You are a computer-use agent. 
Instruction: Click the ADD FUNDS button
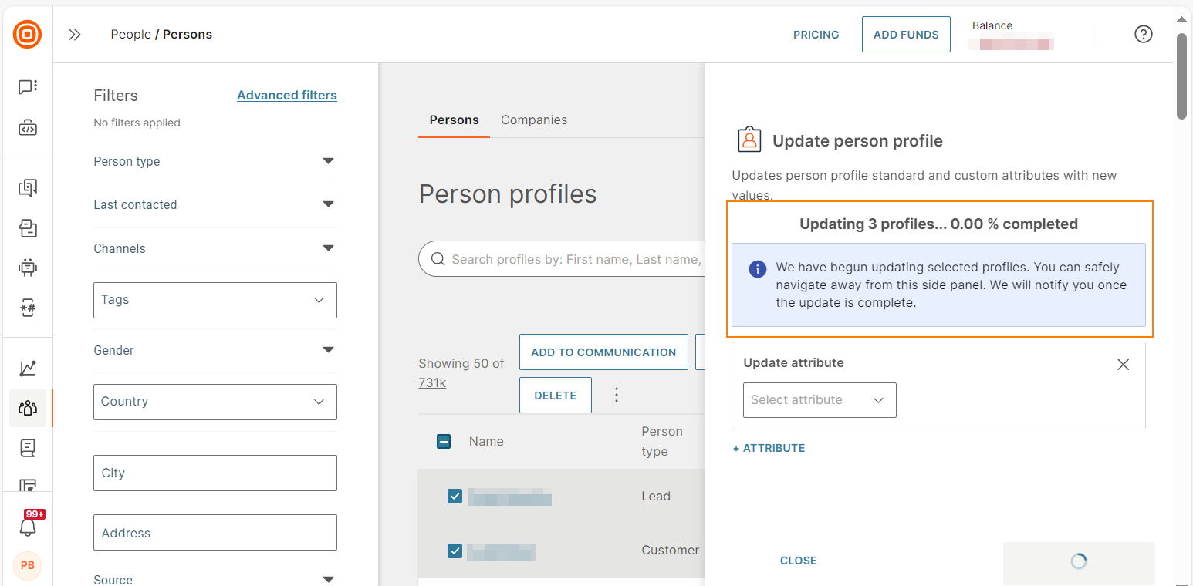pyautogui.click(x=905, y=35)
